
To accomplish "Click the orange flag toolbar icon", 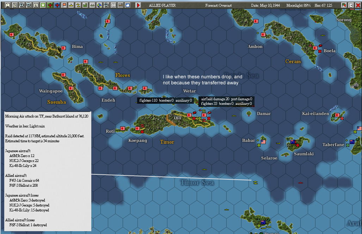I will coord(64,5).
